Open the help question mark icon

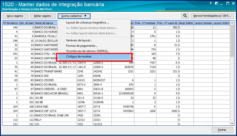[x=211, y=3]
